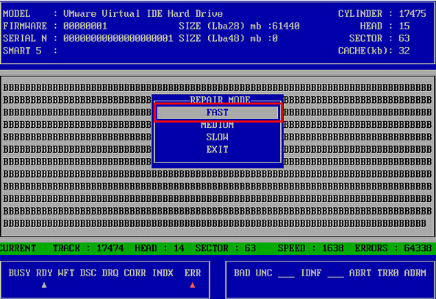The height and width of the screenshot is (299, 436).
Task: Click the INDX status flag
Action: pyautogui.click(x=162, y=273)
